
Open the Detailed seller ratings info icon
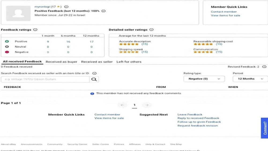click(x=151, y=30)
